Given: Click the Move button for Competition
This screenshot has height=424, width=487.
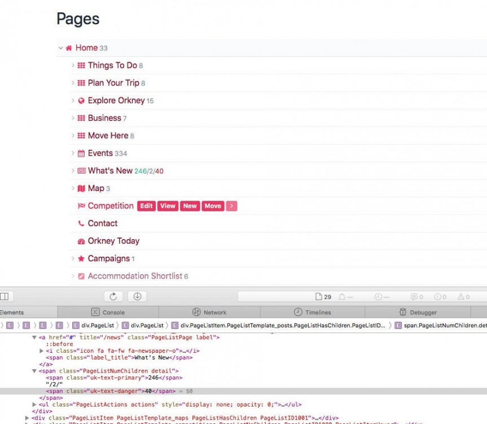Looking at the screenshot, I should click(213, 206).
